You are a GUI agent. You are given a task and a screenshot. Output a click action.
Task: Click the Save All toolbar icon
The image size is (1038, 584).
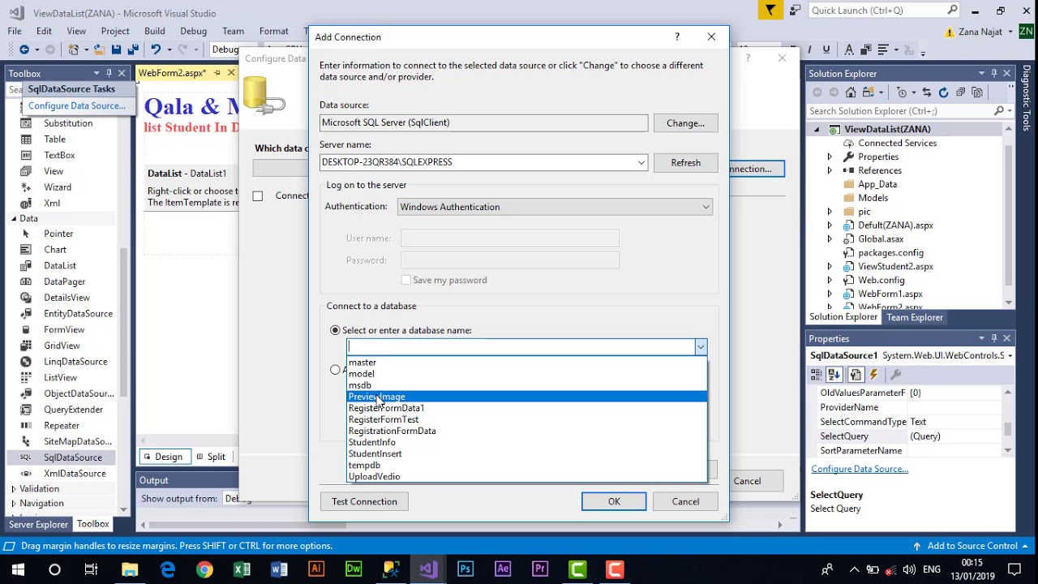(132, 49)
